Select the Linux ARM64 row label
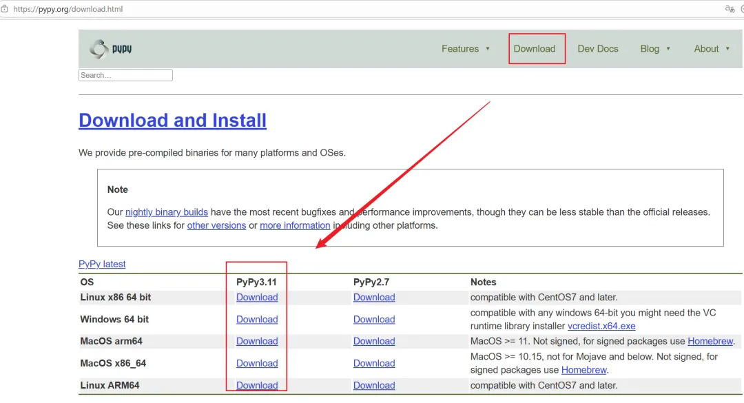The height and width of the screenshot is (403, 744). tap(110, 386)
